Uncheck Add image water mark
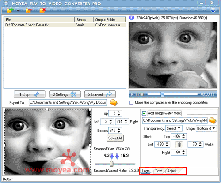The height and width of the screenshot is (183, 221). pos(144,113)
